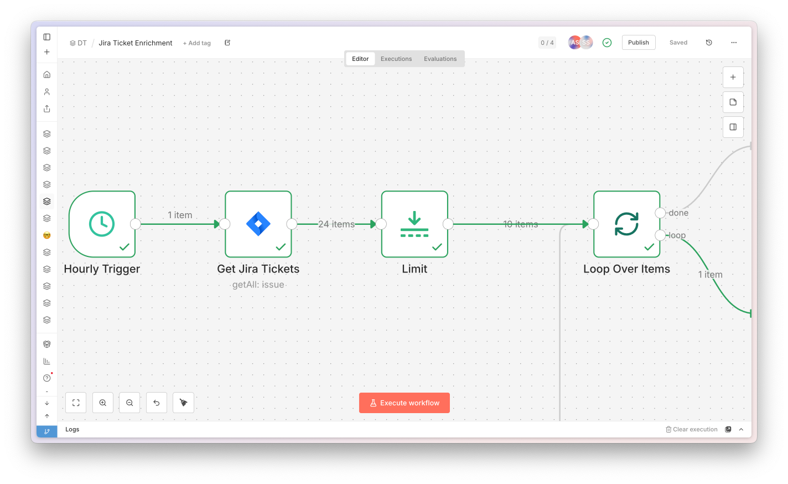Open workflow version history clock icon
The height and width of the screenshot is (484, 788).
[x=709, y=43]
